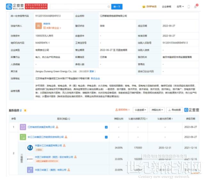
Task: Click the round blue 中国长江三峡集团 logo
Action: coord(30,148)
